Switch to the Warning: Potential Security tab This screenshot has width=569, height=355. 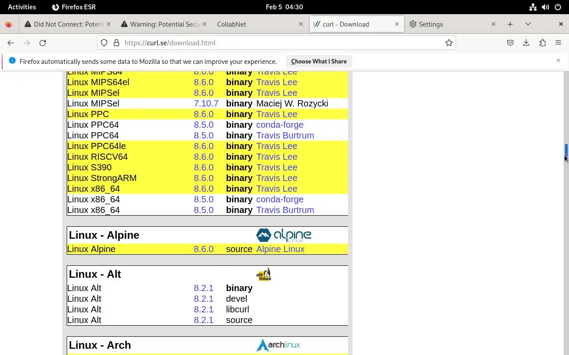click(164, 24)
